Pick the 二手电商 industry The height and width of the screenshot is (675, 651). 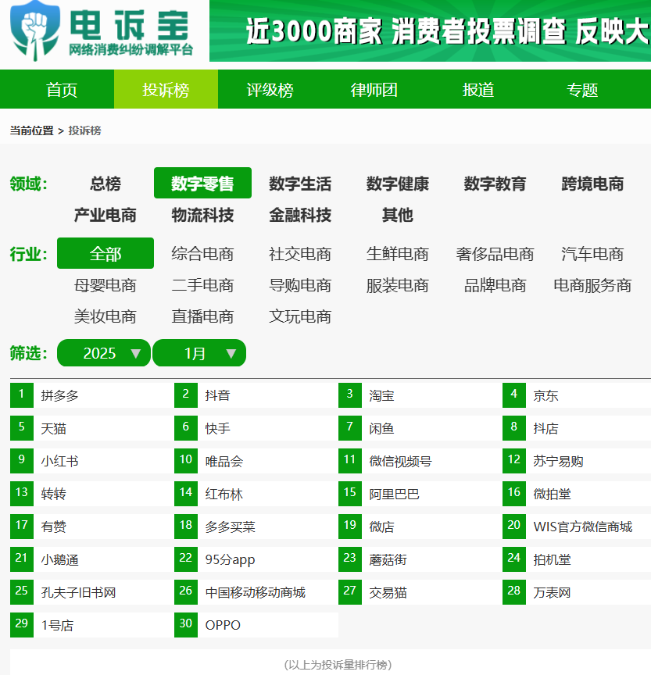coord(202,285)
